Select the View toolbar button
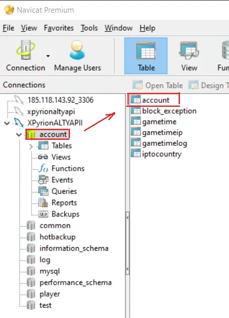 189,56
